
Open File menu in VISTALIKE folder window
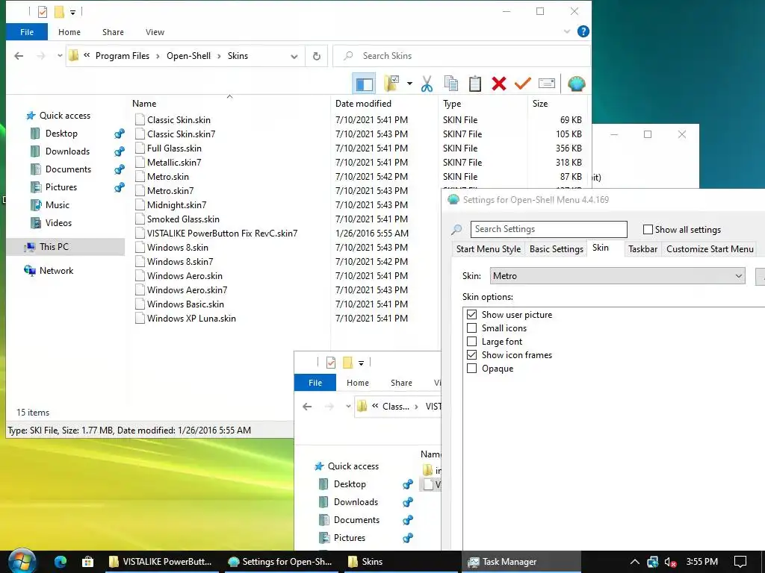click(315, 383)
